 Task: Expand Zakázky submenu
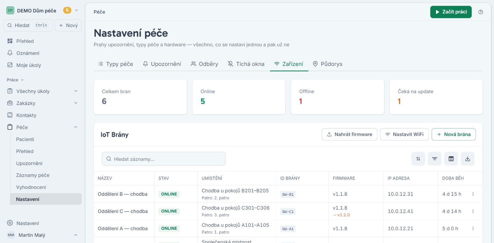pos(76,103)
